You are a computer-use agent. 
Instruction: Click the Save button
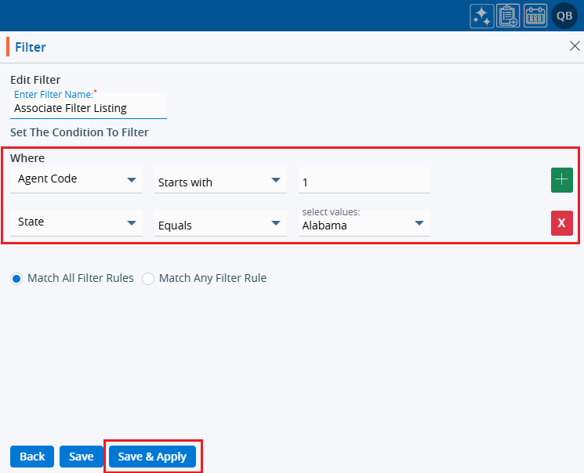(81, 457)
